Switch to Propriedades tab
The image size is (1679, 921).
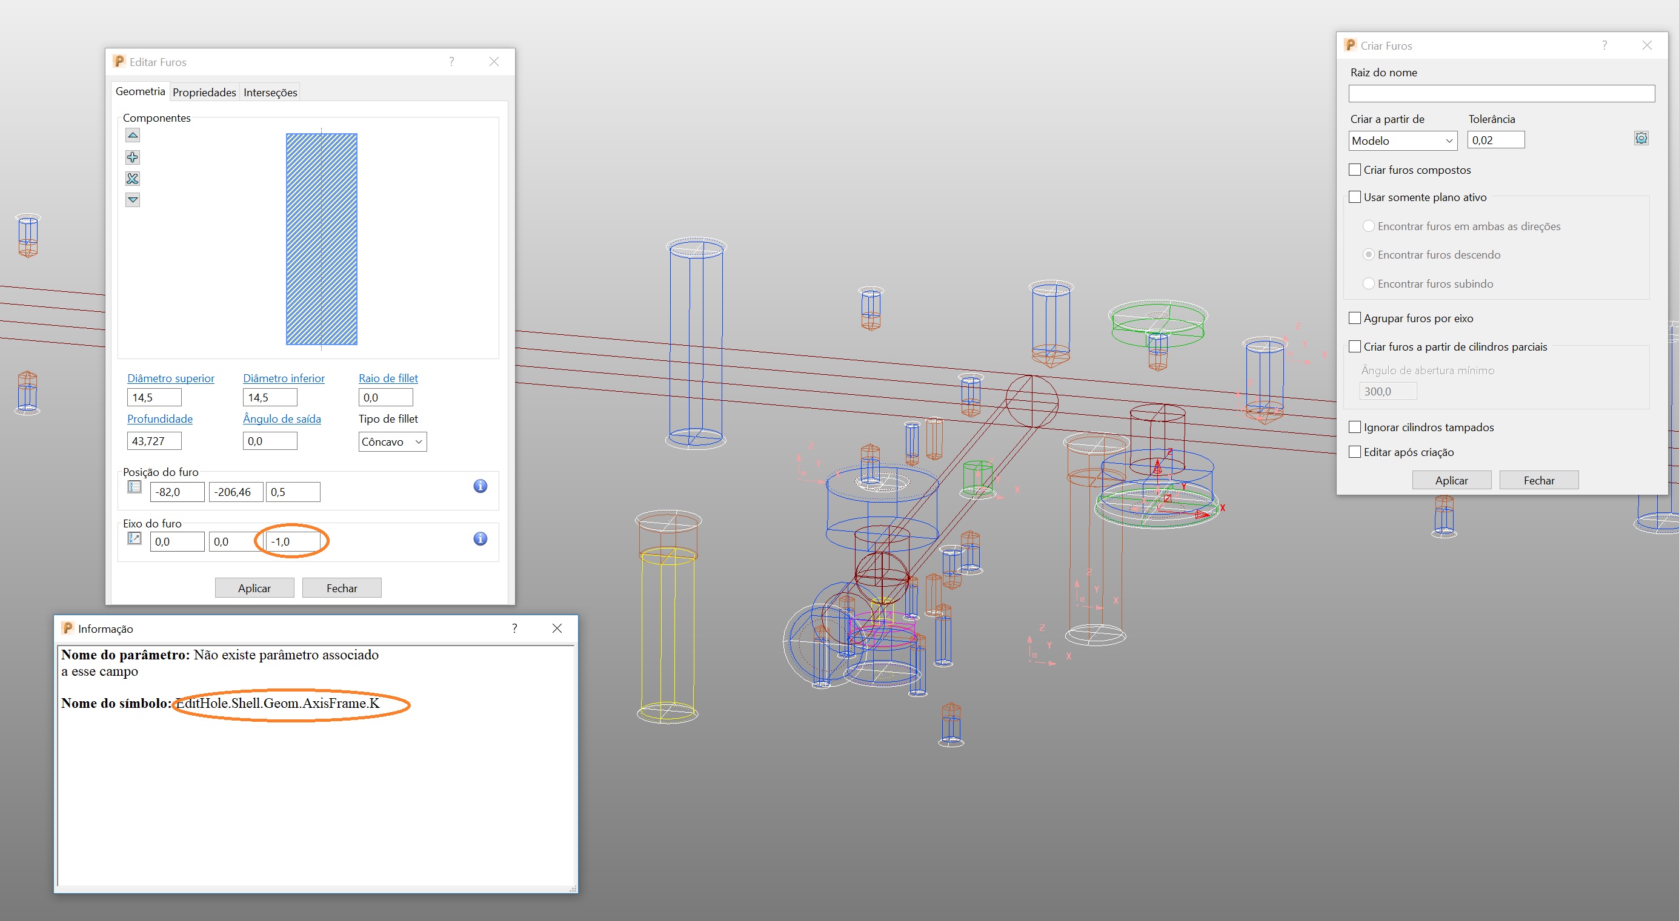coord(204,93)
